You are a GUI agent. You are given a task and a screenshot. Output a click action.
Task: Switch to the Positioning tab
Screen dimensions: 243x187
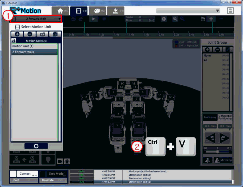210,117
